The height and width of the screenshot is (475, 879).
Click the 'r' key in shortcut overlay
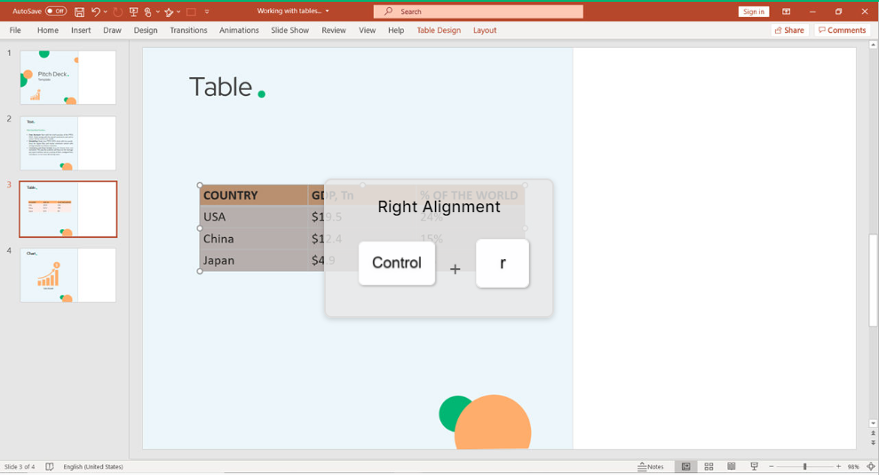pos(503,263)
